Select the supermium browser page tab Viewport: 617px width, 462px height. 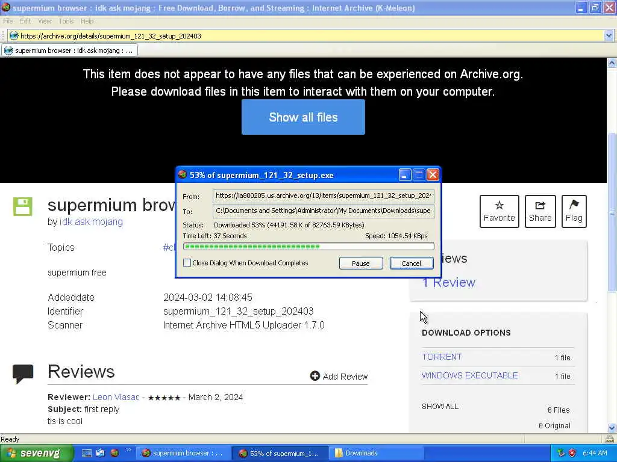70,51
